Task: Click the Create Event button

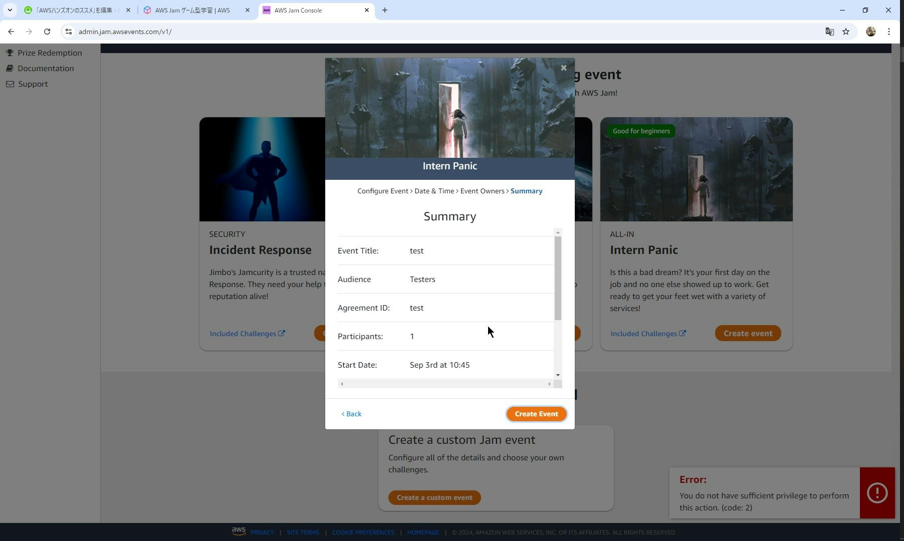Action: 536,414
